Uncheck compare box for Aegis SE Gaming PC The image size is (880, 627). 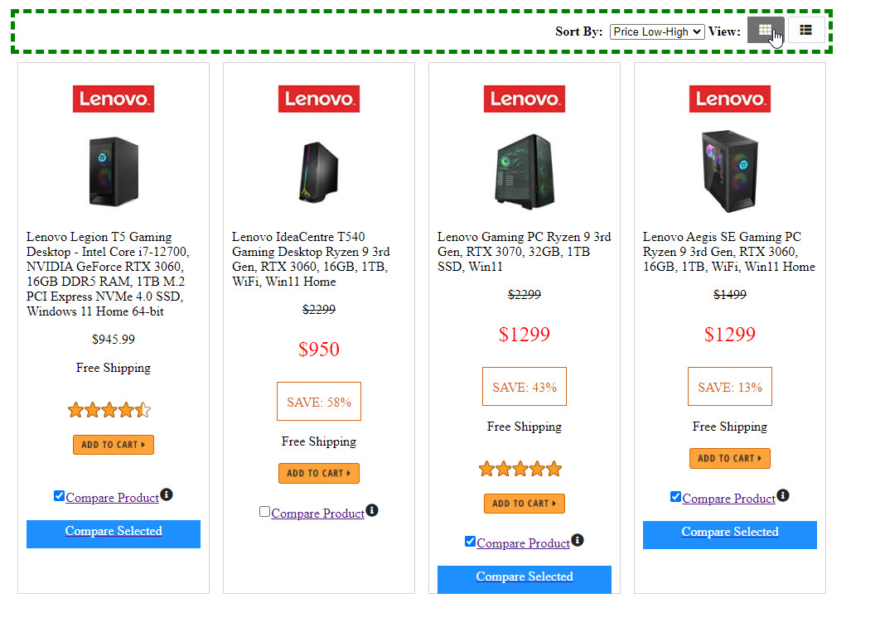coord(675,497)
